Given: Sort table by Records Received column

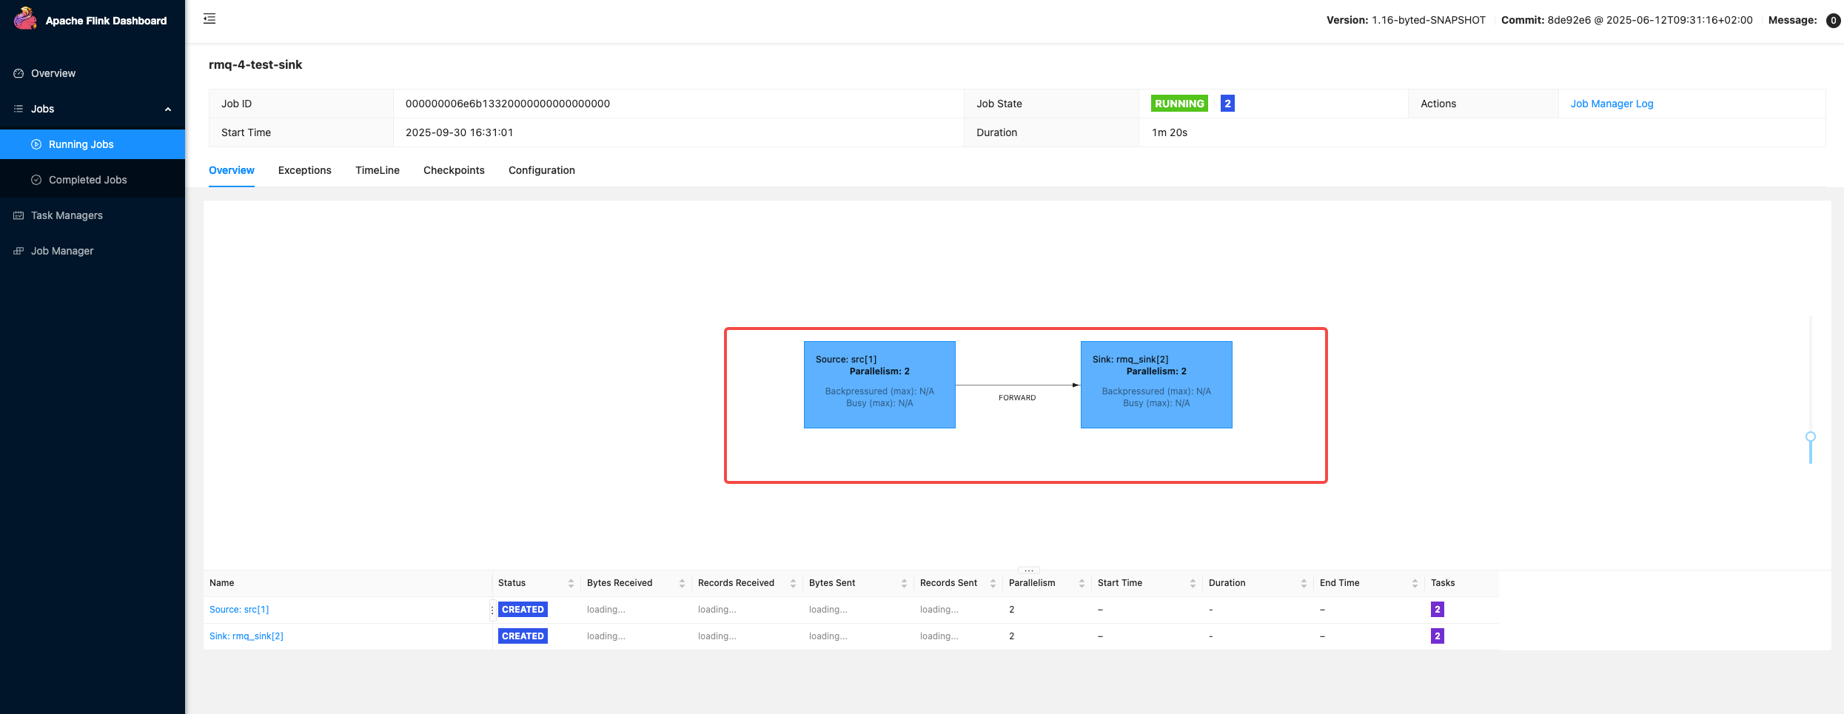Looking at the screenshot, I should tap(793, 583).
